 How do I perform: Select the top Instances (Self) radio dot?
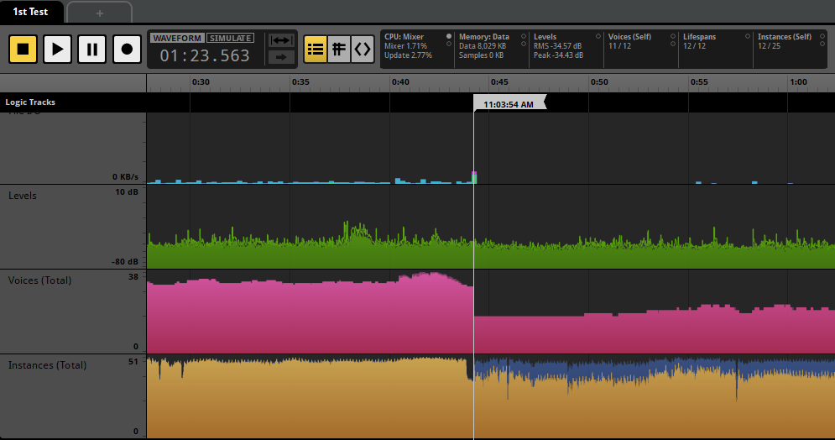(x=822, y=36)
